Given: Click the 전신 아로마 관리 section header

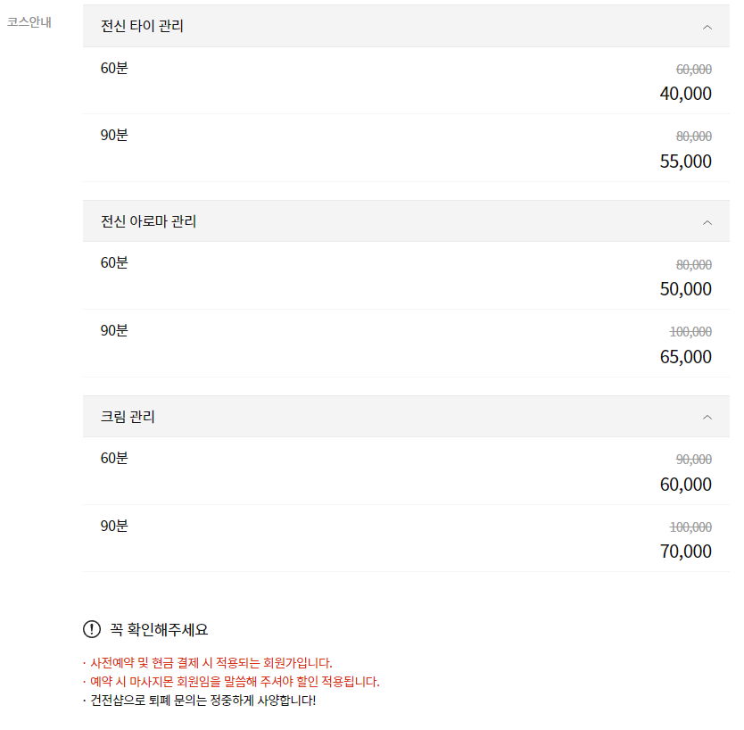Looking at the screenshot, I should coord(149,221).
